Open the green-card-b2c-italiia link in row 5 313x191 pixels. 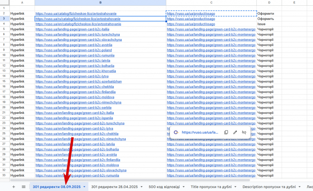(x=73, y=29)
